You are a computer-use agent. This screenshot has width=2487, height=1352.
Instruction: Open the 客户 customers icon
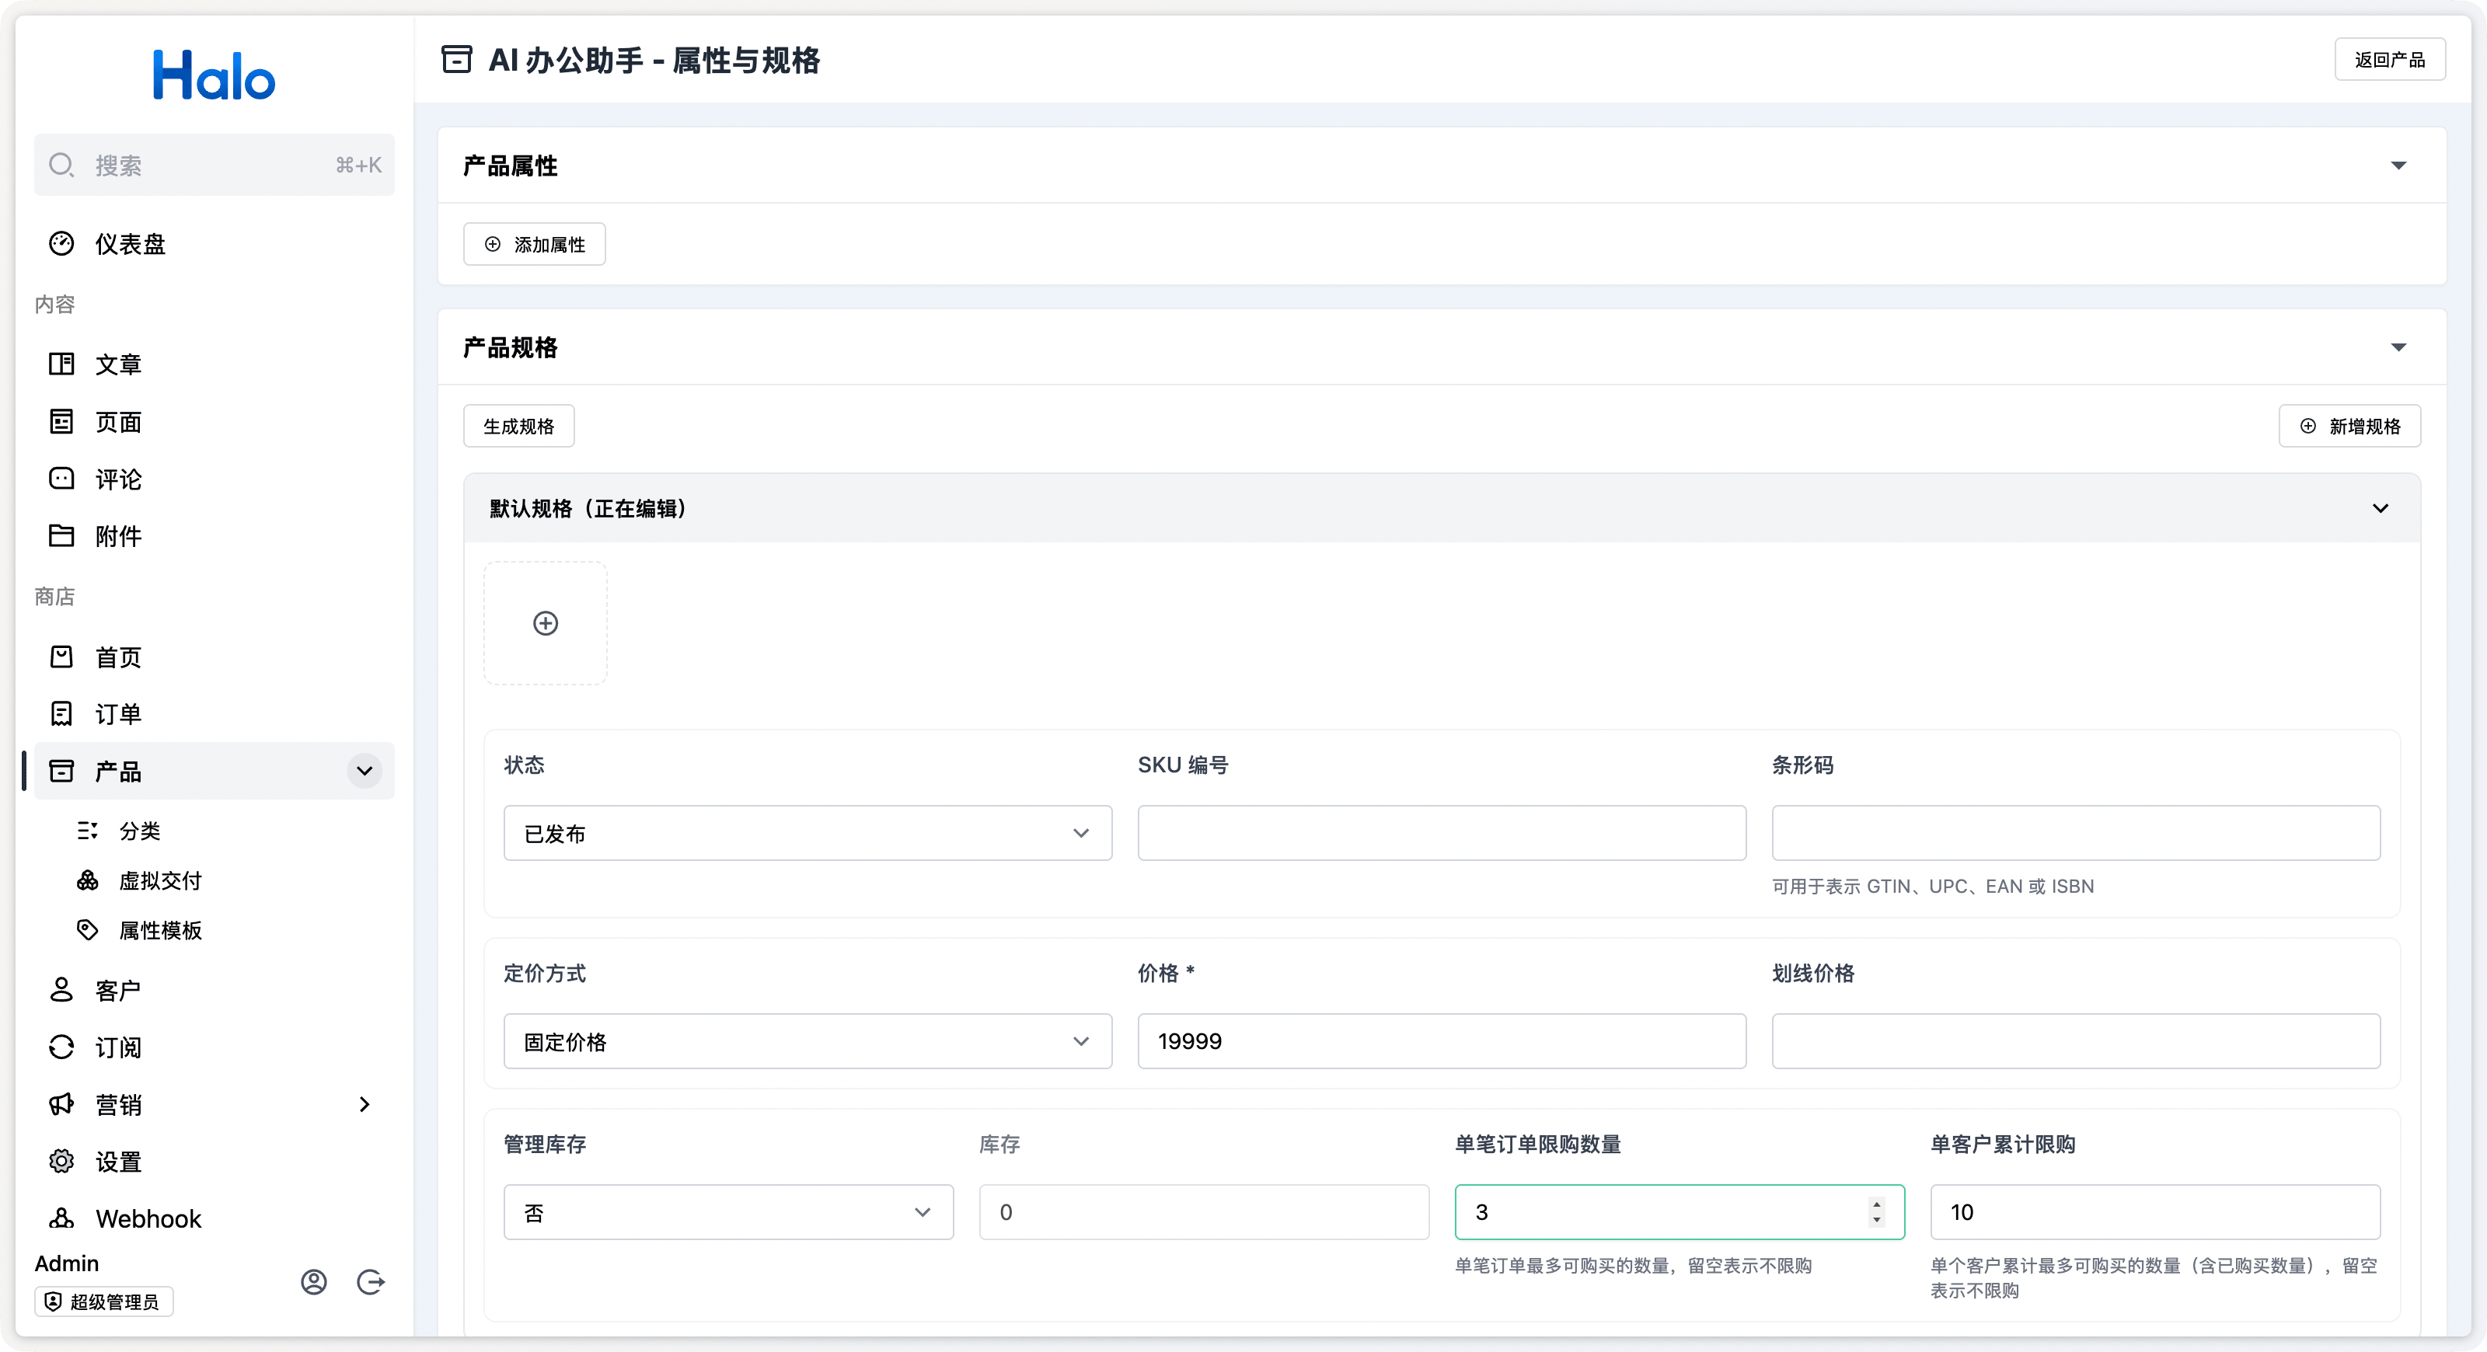click(61, 990)
